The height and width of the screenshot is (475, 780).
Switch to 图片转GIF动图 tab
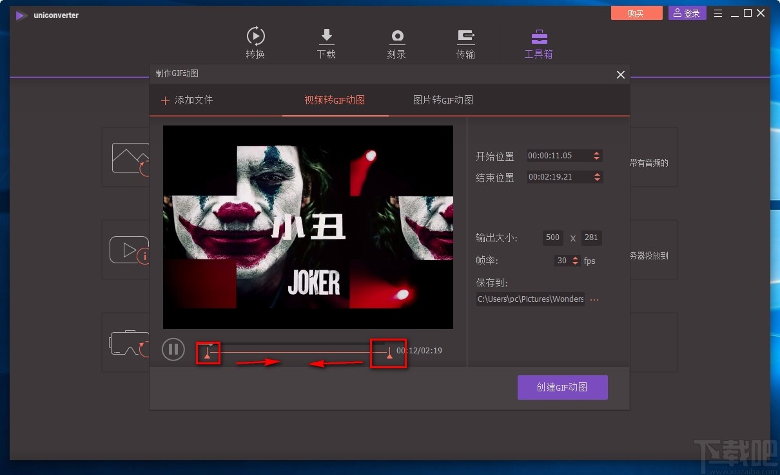(x=443, y=100)
